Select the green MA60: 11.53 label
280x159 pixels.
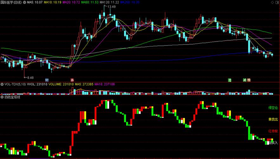[90, 2]
